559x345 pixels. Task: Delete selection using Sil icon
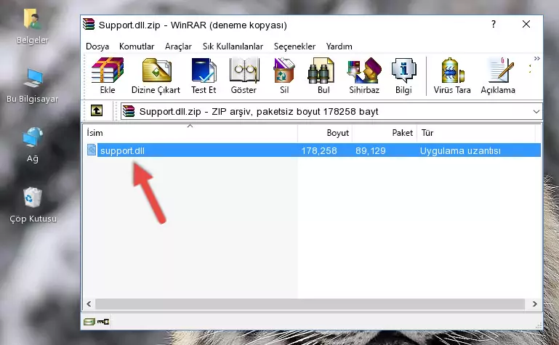pyautogui.click(x=284, y=70)
